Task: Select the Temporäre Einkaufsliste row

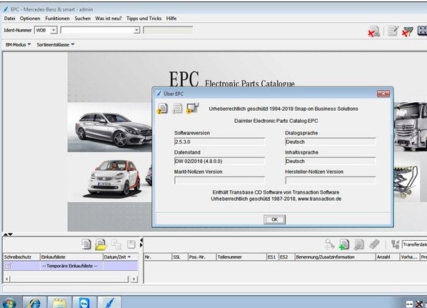Action: [70, 266]
